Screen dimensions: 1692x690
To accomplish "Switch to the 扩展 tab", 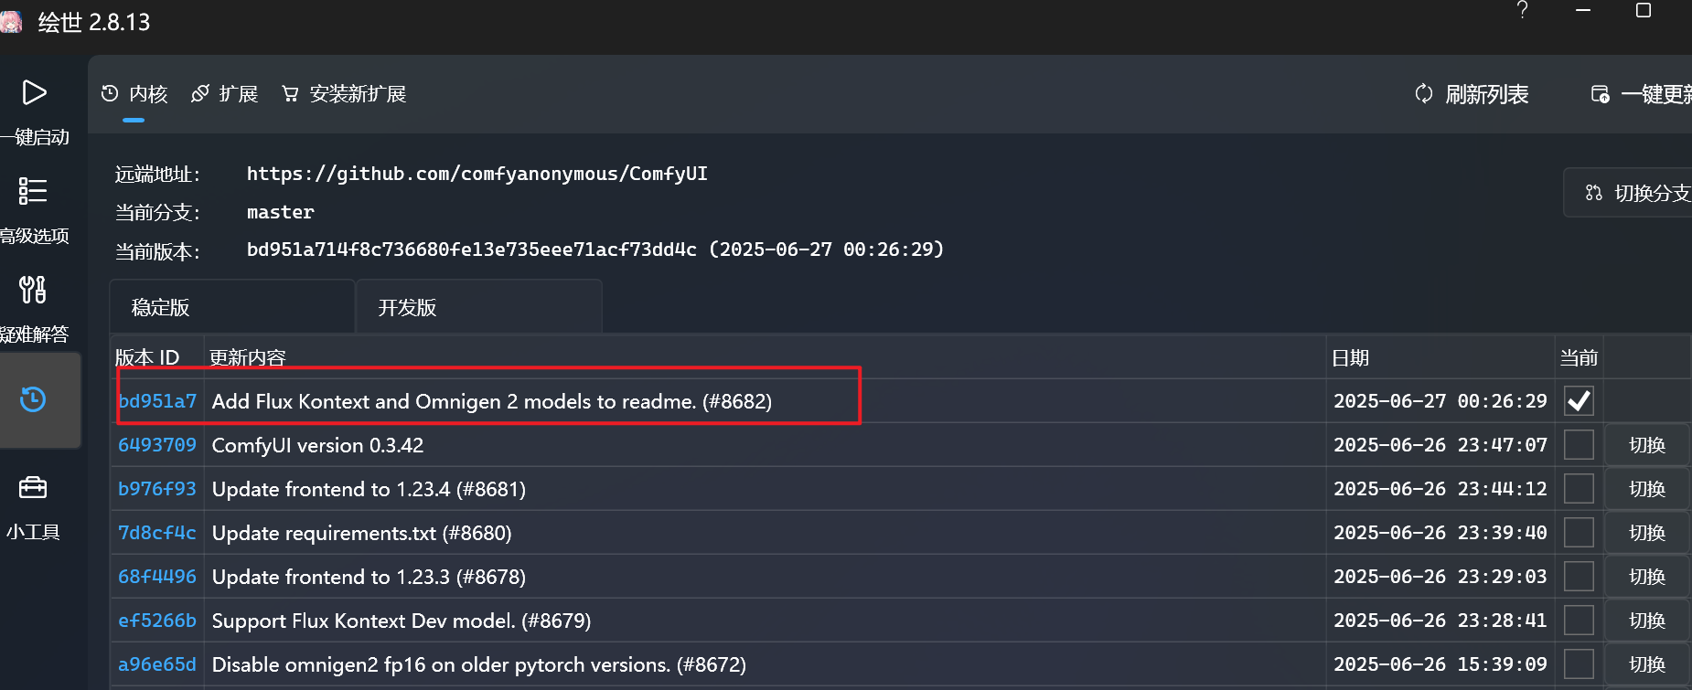I will coord(225,94).
